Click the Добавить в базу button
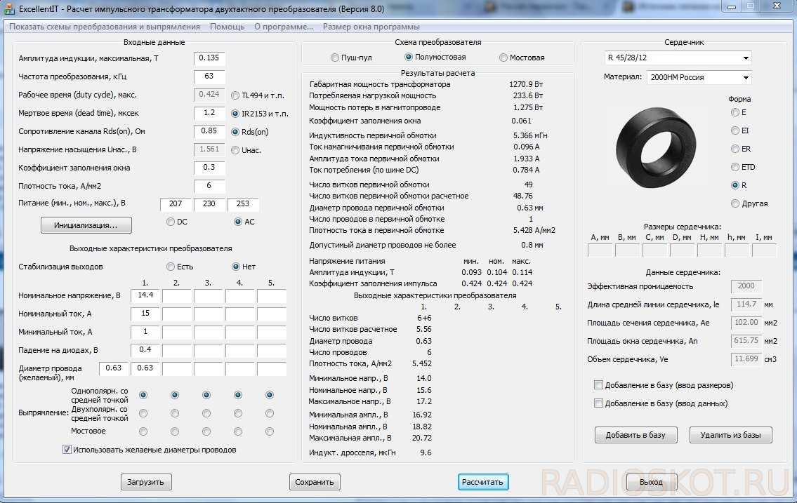Viewport: 797px width, 503px height. [x=635, y=435]
